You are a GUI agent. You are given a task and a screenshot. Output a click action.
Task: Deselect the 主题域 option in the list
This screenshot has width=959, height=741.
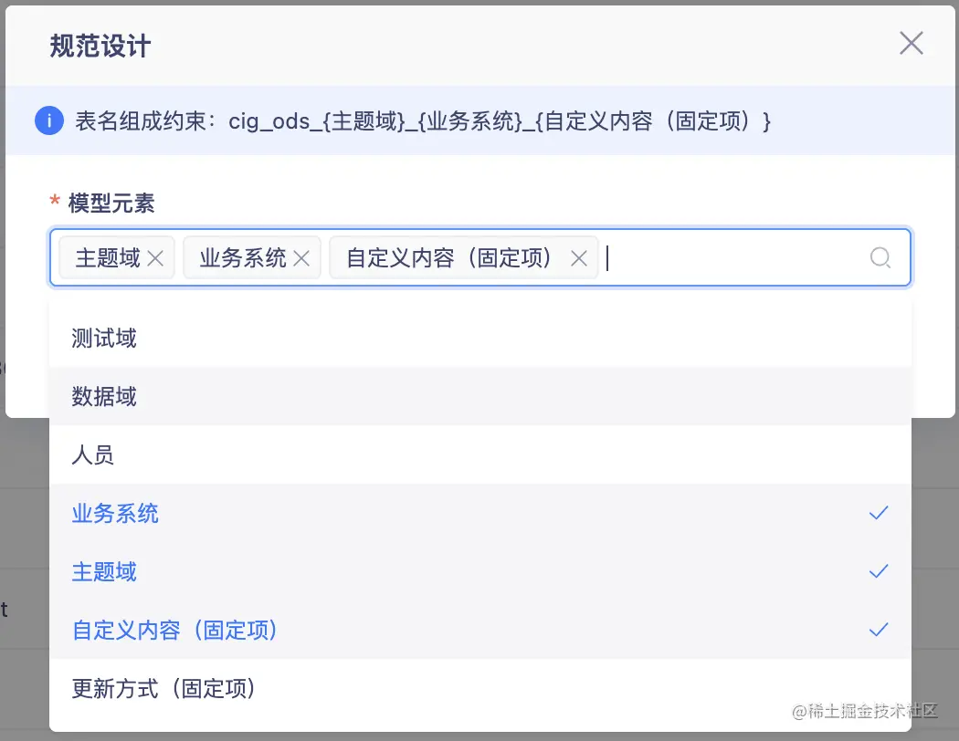(104, 571)
